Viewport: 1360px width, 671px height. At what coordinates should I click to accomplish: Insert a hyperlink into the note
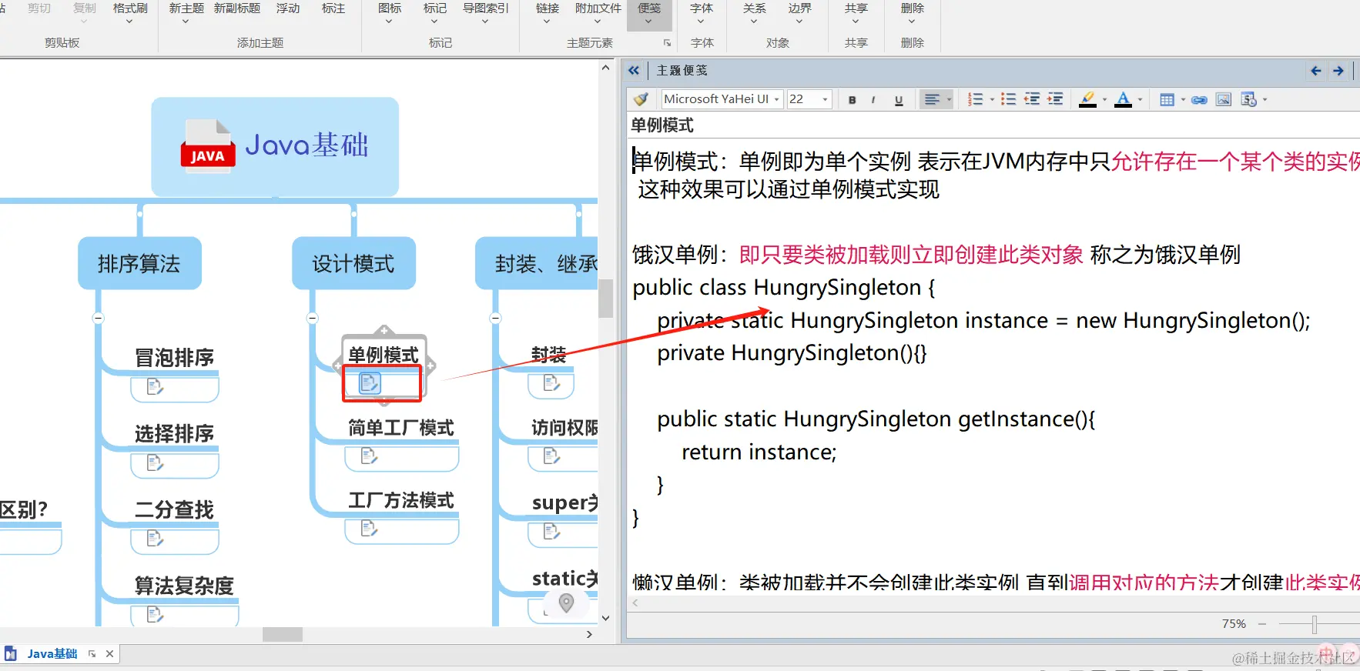click(x=1200, y=99)
